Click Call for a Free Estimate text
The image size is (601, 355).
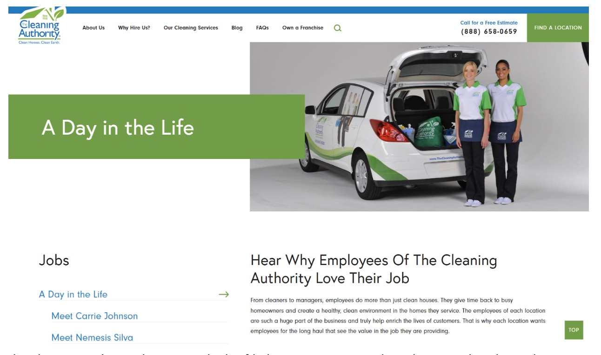(x=489, y=23)
